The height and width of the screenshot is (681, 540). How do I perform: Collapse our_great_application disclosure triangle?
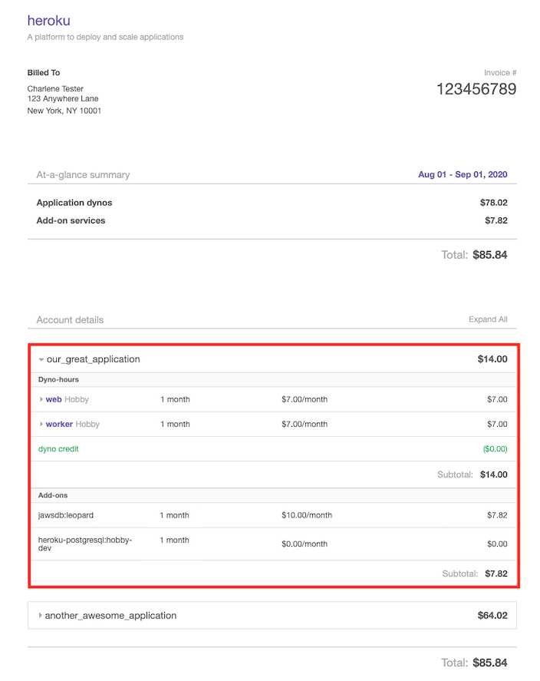click(41, 359)
